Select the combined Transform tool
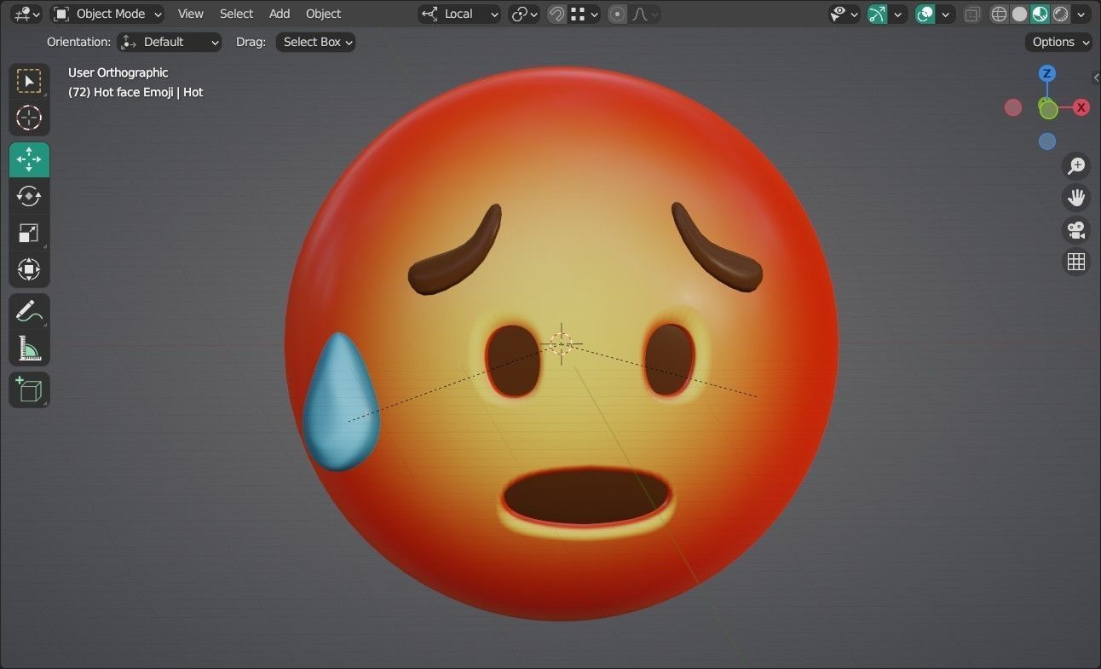The image size is (1101, 669). (29, 269)
